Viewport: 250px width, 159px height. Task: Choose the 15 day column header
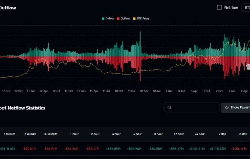[242, 134]
